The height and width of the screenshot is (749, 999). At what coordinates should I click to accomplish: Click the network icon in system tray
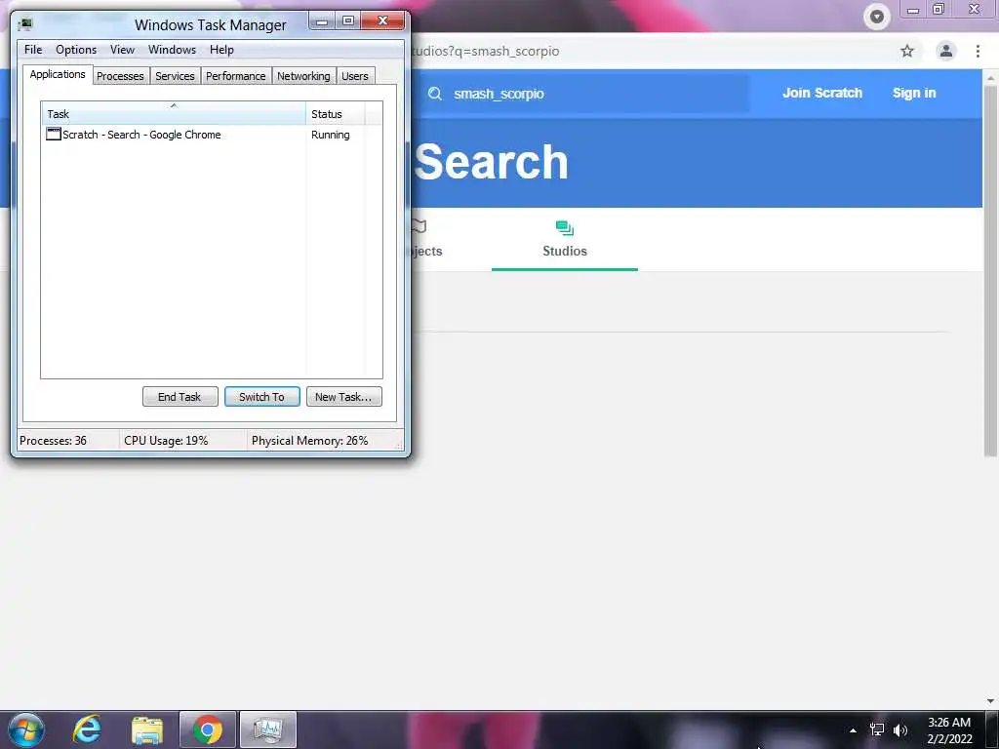coord(877,730)
